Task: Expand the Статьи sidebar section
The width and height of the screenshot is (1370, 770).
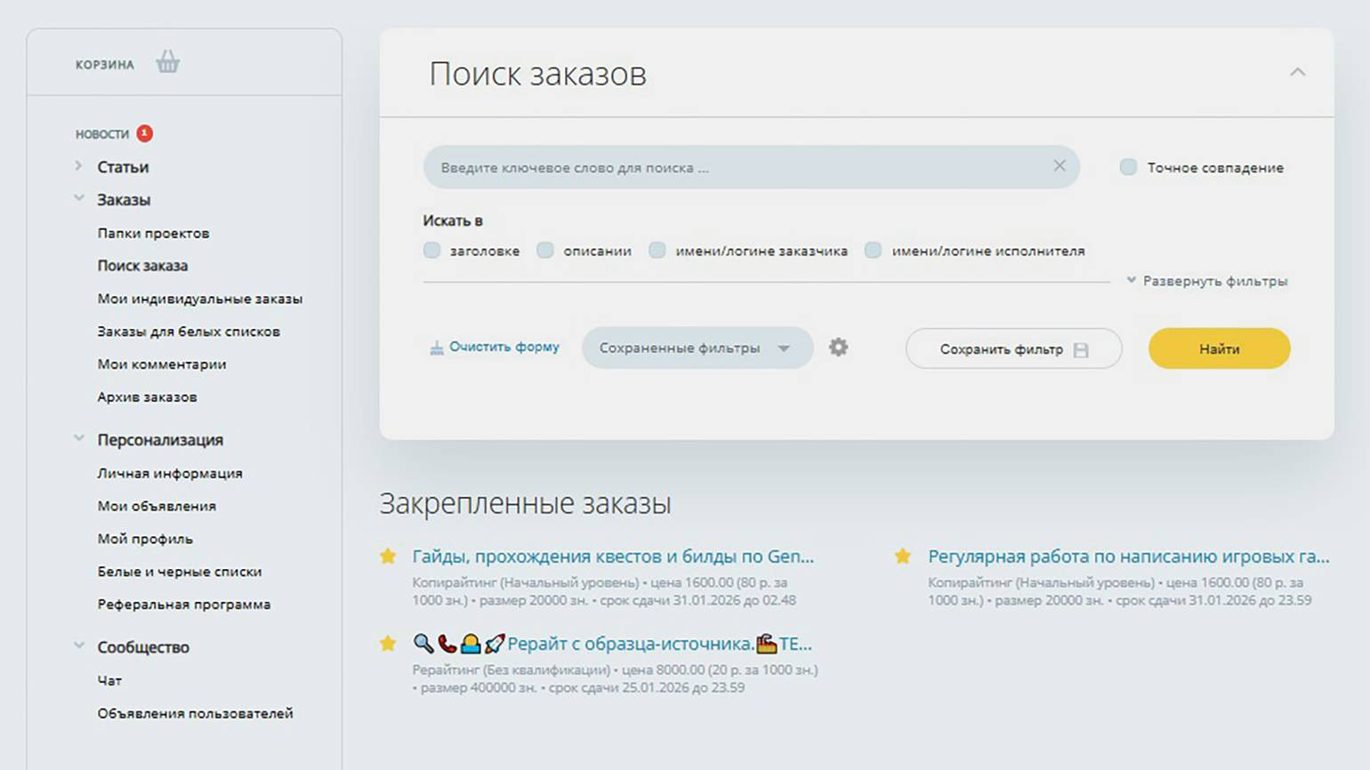Action: tap(123, 167)
